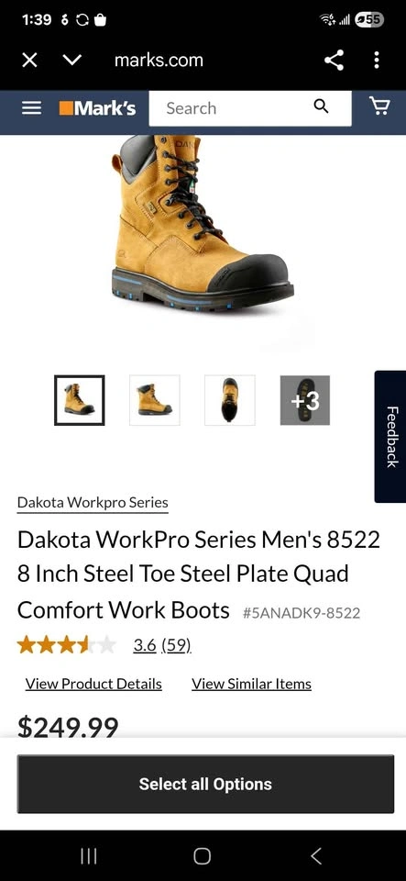The image size is (406, 881).
Task: Select the second side-view boot thumbnail
Action: click(x=155, y=400)
